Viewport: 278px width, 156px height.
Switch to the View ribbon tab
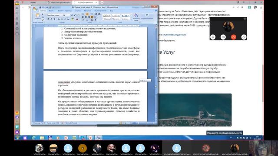click(x=111, y=11)
